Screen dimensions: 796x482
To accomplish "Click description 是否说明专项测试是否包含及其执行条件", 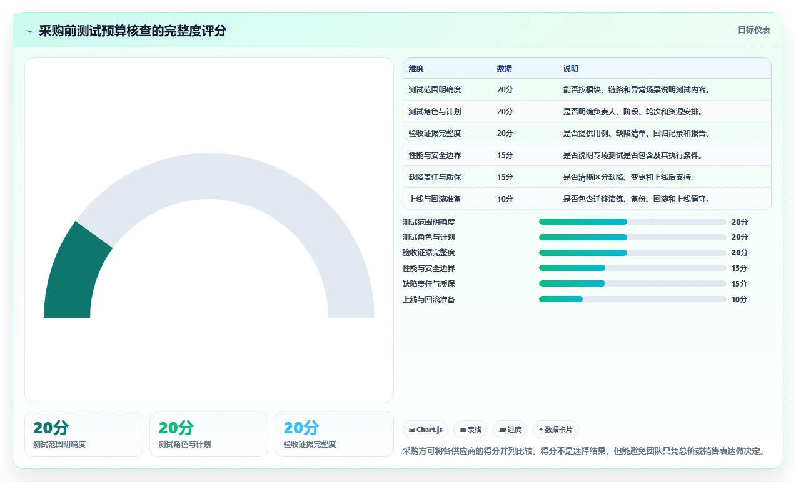I will 633,155.
